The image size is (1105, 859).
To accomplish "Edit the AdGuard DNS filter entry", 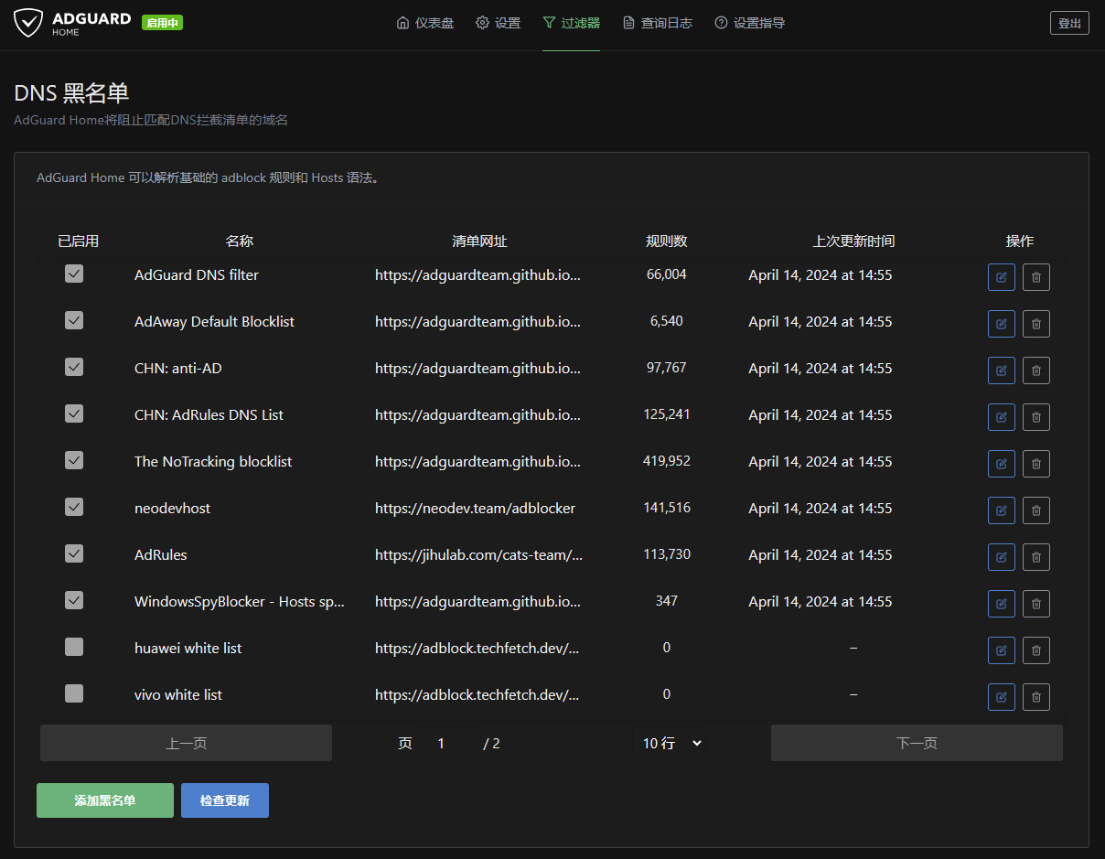I will (1001, 277).
